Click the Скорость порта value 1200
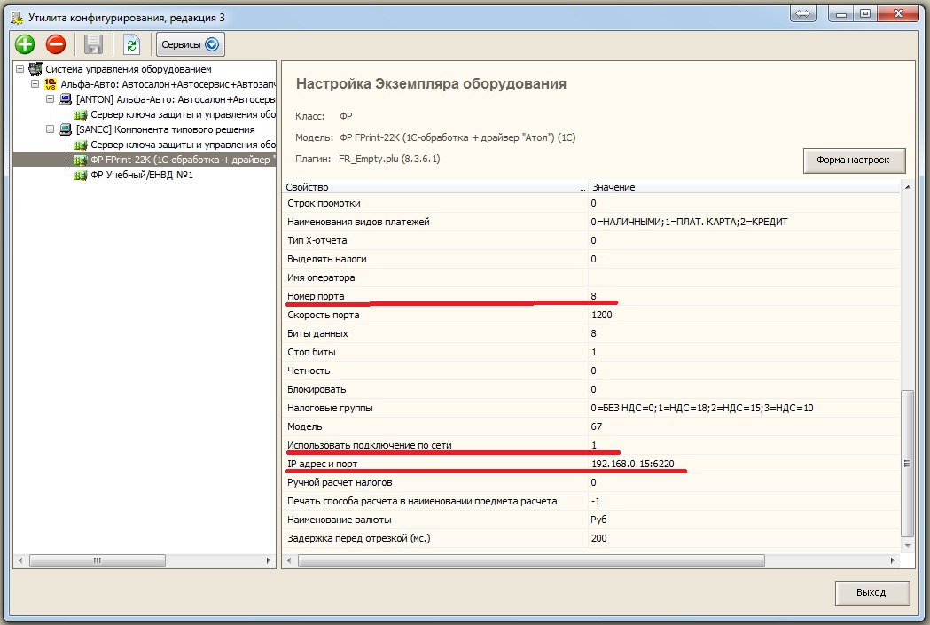Image resolution: width=930 pixels, height=625 pixels. coord(601,315)
